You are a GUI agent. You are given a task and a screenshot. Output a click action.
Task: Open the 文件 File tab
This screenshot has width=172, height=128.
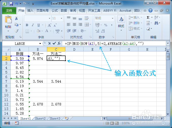[9, 11]
